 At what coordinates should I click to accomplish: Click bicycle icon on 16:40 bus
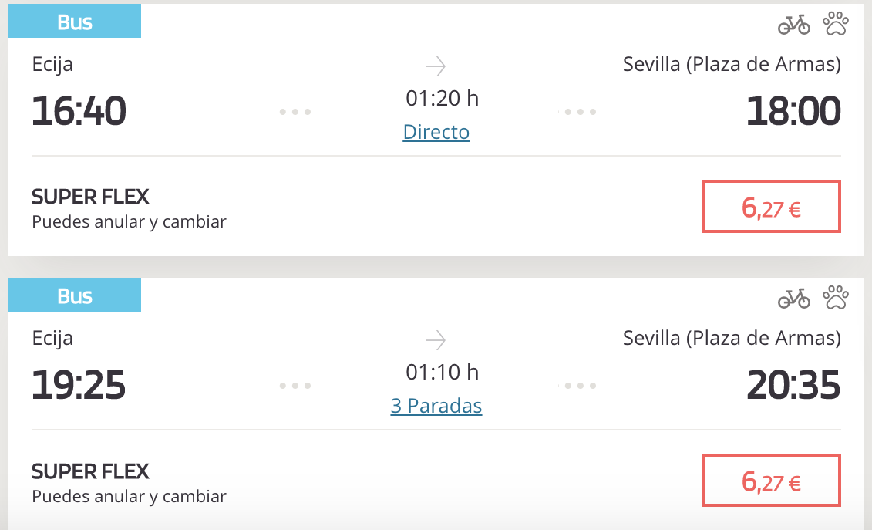793,25
